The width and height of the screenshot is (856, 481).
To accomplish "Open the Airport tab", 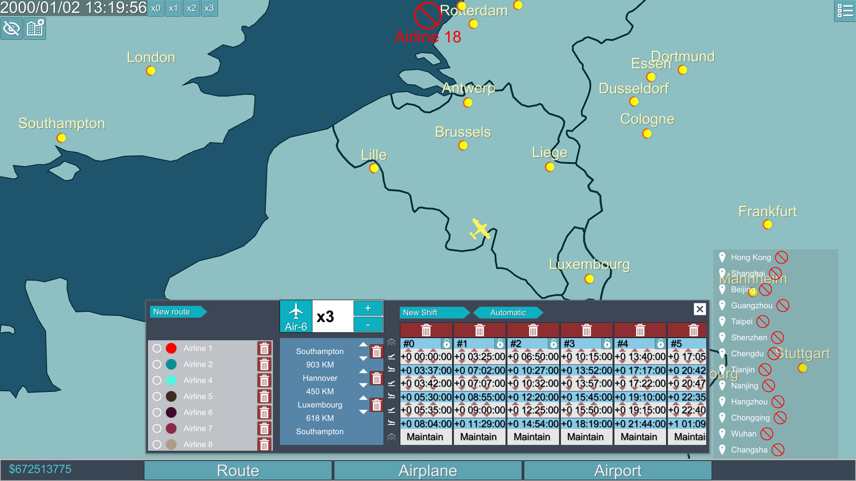I will [x=617, y=470].
